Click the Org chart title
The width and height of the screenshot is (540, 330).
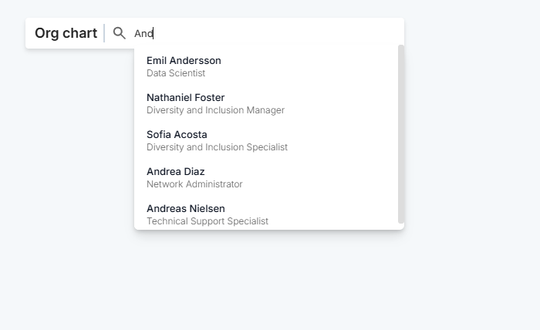[66, 33]
